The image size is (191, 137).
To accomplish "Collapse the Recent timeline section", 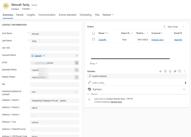I will tap(88, 94).
